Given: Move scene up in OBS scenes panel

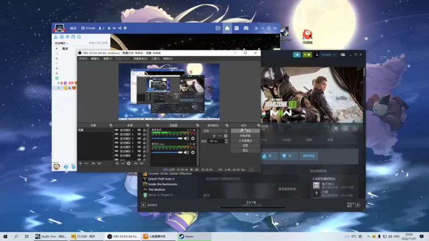Looking at the screenshot, I should tap(93, 163).
